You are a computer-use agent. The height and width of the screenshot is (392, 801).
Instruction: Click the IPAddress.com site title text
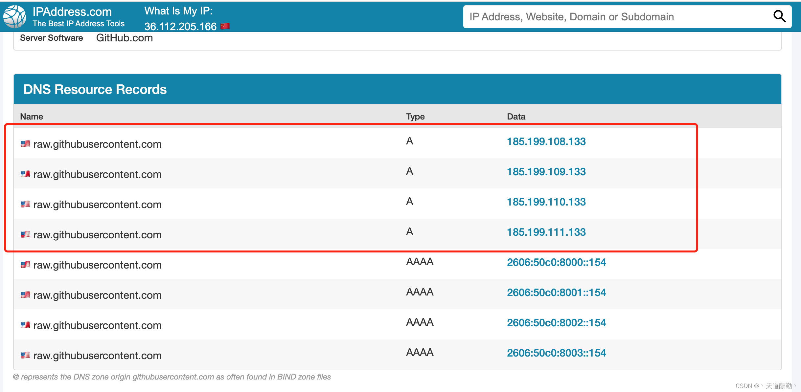pyautogui.click(x=72, y=12)
